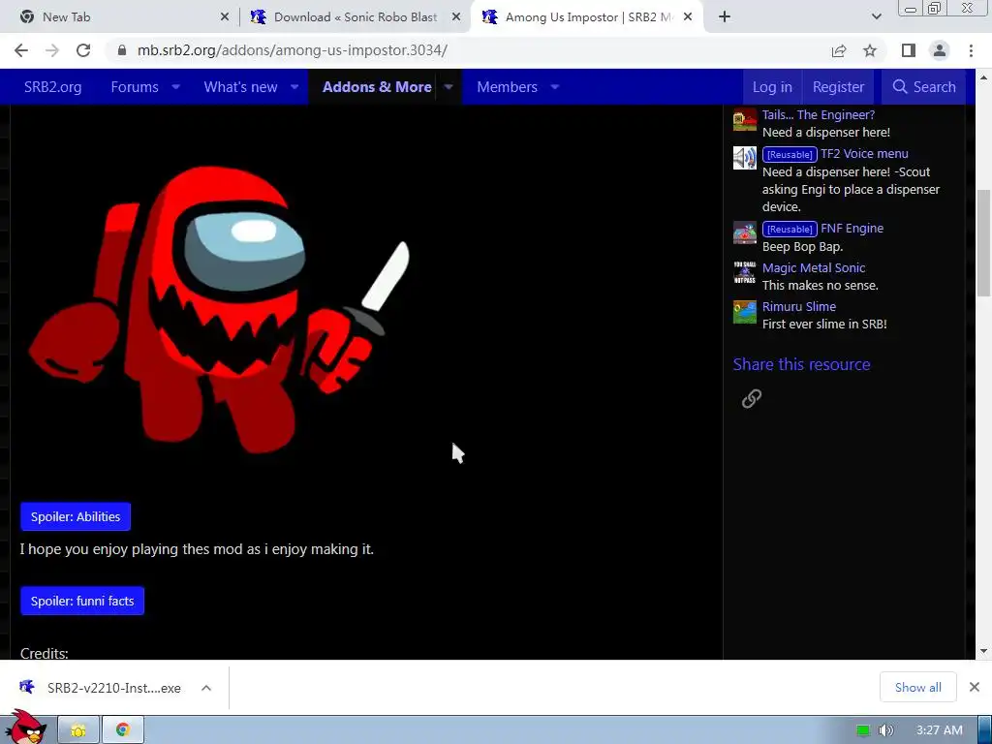Click the Reusable tag beside FNF Engine

pos(790,229)
